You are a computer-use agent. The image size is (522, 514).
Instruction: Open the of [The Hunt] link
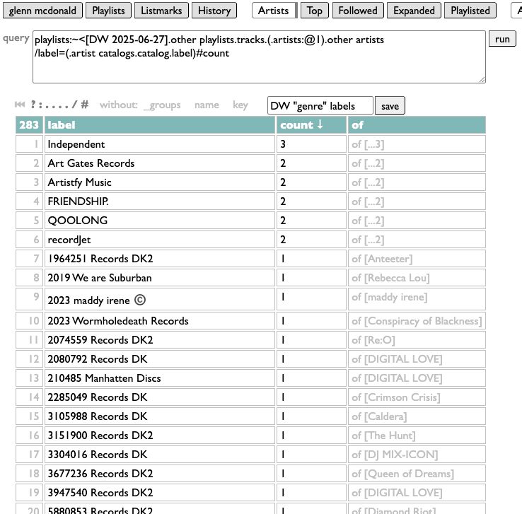click(x=383, y=436)
